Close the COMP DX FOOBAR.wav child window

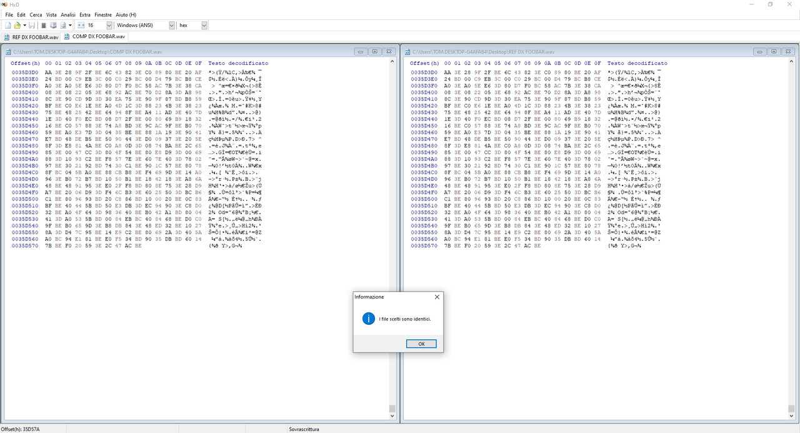coord(388,51)
